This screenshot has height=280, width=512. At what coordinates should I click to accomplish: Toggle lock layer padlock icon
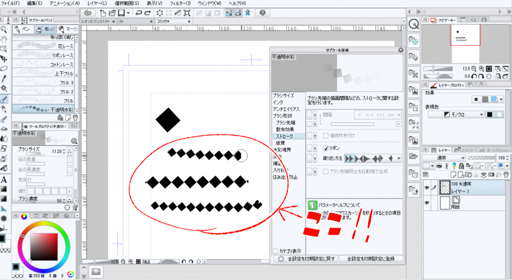[x=461, y=166]
